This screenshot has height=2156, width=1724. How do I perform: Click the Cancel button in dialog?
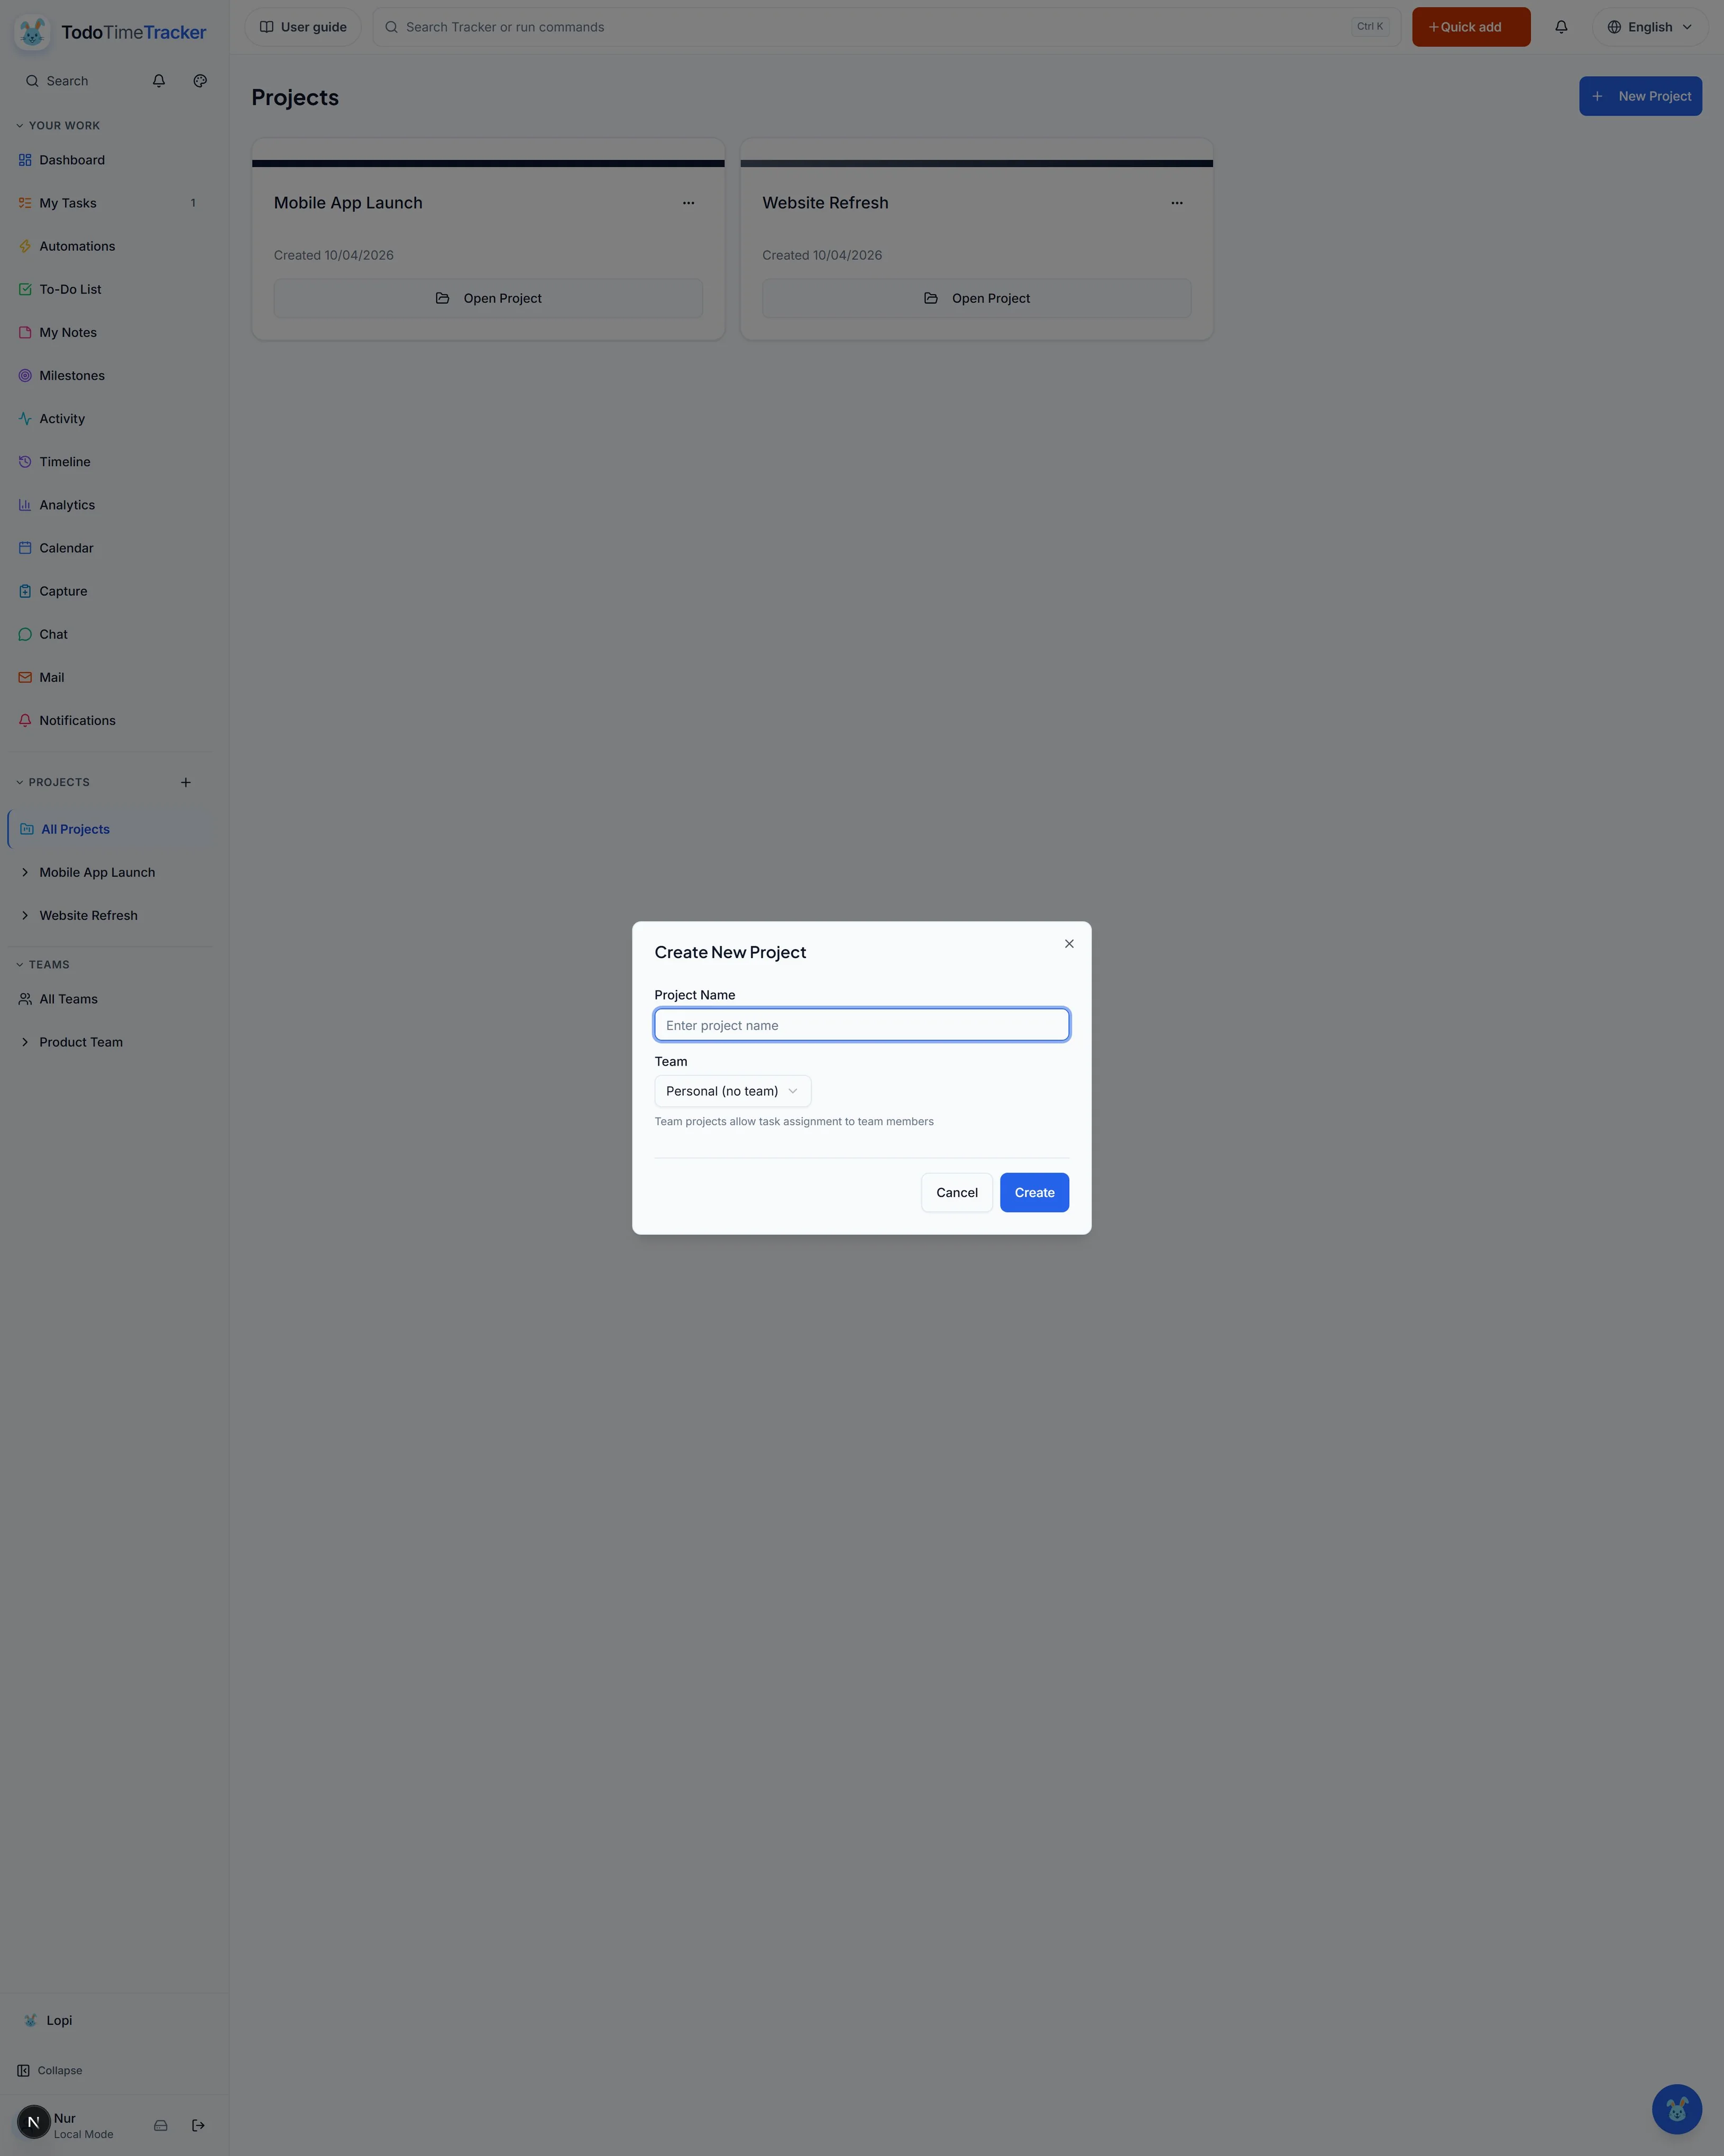pos(957,1192)
